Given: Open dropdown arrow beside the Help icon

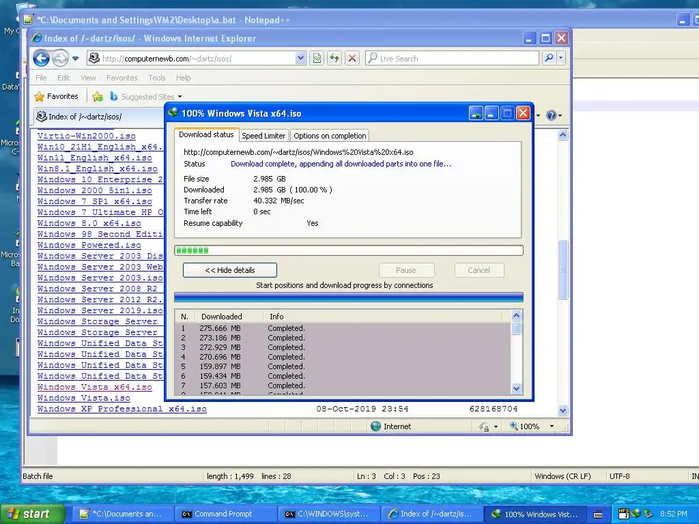Looking at the screenshot, I should [560, 116].
